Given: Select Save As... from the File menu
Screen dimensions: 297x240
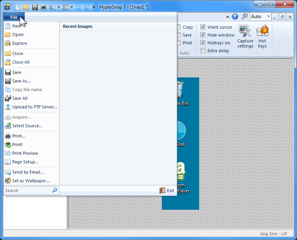Looking at the screenshot, I should 21,81.
